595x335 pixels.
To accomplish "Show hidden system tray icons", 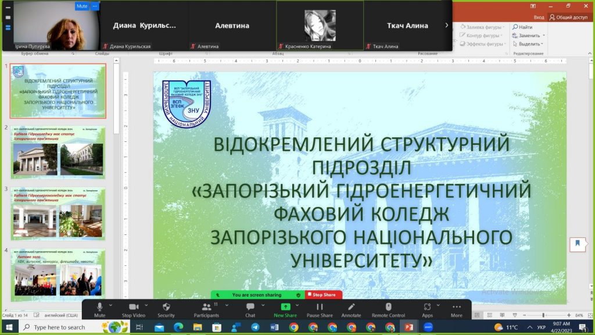I will pos(529,327).
